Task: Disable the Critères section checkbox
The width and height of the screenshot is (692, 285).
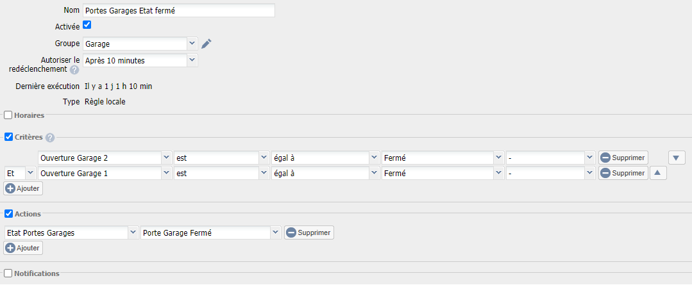Action: (x=8, y=137)
